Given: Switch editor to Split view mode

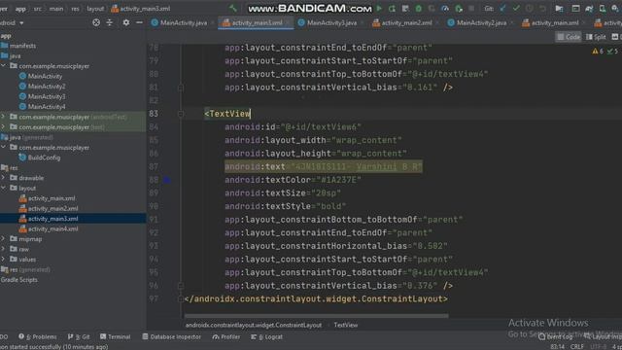Looking at the screenshot, I should click(596, 37).
